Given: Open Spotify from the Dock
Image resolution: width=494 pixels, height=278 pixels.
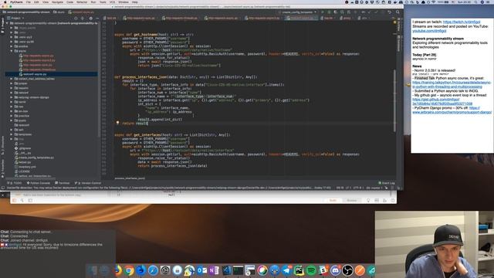Looking at the screenshot, I should click(x=311, y=270).
